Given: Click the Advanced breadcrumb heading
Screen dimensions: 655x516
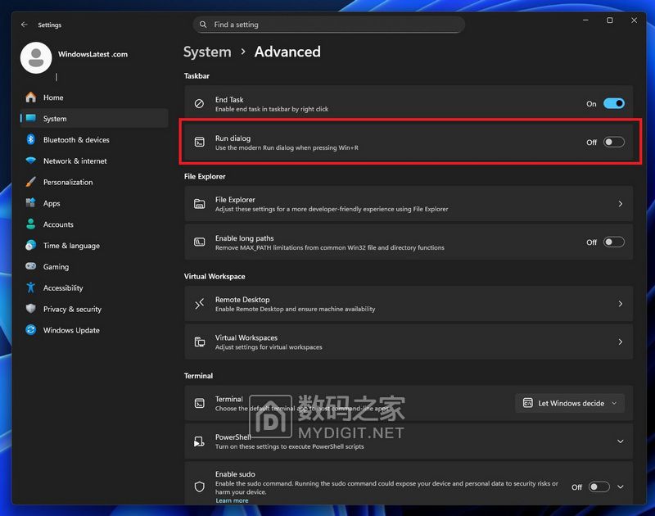Looking at the screenshot, I should tap(287, 52).
